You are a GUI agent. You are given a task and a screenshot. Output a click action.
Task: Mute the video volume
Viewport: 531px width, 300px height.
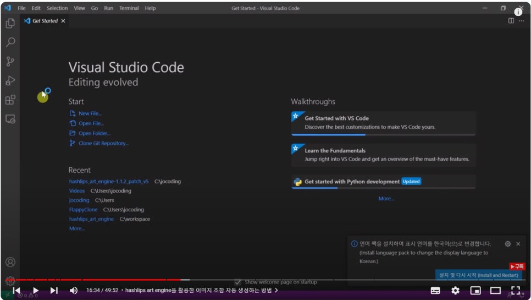74,291
